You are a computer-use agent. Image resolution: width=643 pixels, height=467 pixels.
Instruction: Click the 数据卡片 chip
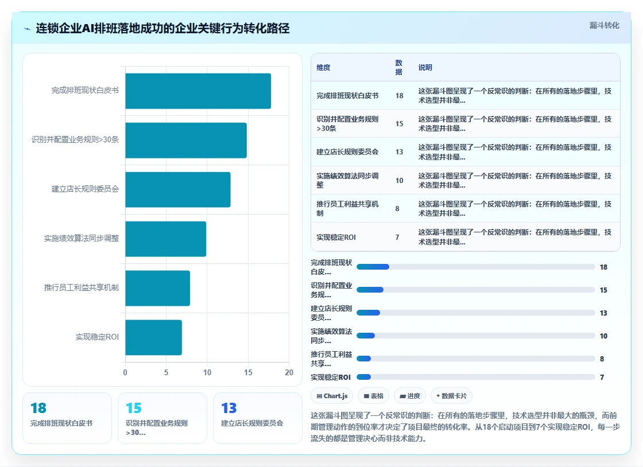click(x=451, y=396)
